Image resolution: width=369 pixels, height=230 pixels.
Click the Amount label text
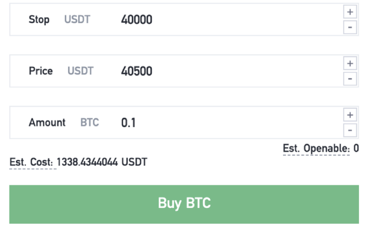coord(47,123)
